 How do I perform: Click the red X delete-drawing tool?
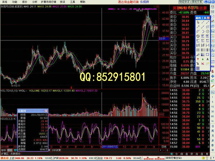pyautogui.click(x=203, y=64)
